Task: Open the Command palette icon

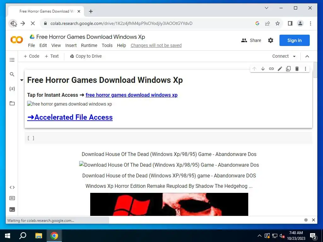Action: tap(12, 198)
